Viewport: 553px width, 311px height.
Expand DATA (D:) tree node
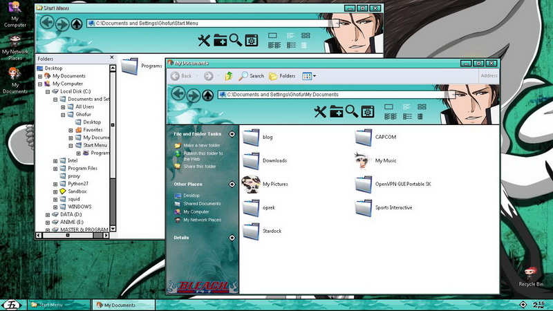point(48,215)
